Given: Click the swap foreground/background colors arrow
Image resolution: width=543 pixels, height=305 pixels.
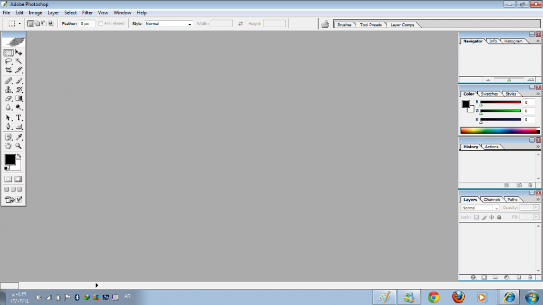Looking at the screenshot, I should point(19,156).
